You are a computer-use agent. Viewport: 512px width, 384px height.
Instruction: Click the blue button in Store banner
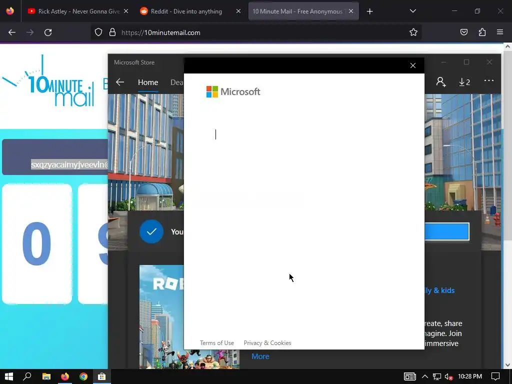(446, 231)
